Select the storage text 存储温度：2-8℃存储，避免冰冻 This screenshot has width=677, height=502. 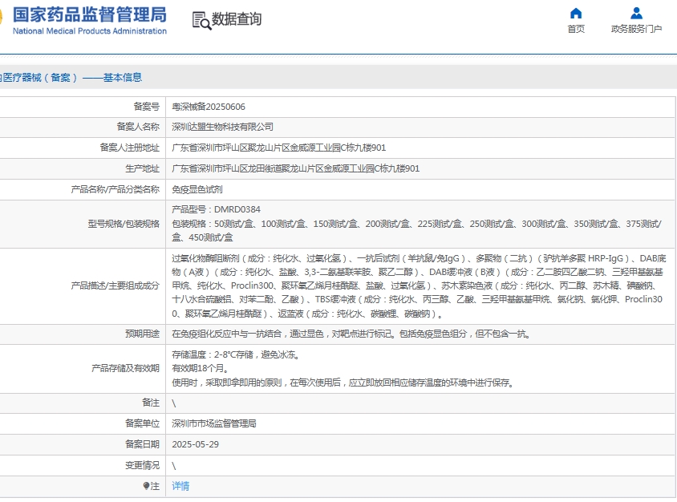[236, 354]
